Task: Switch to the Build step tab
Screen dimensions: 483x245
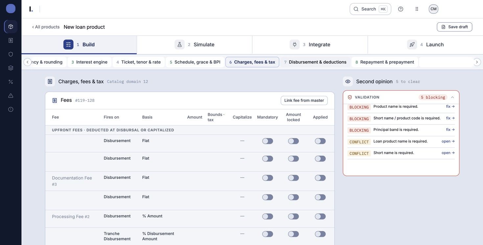Action: click(79, 45)
